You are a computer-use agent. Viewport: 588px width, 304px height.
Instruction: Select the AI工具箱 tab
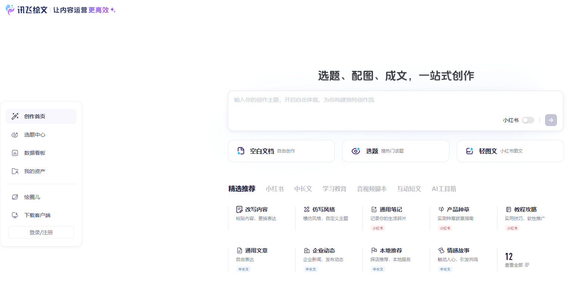(444, 189)
